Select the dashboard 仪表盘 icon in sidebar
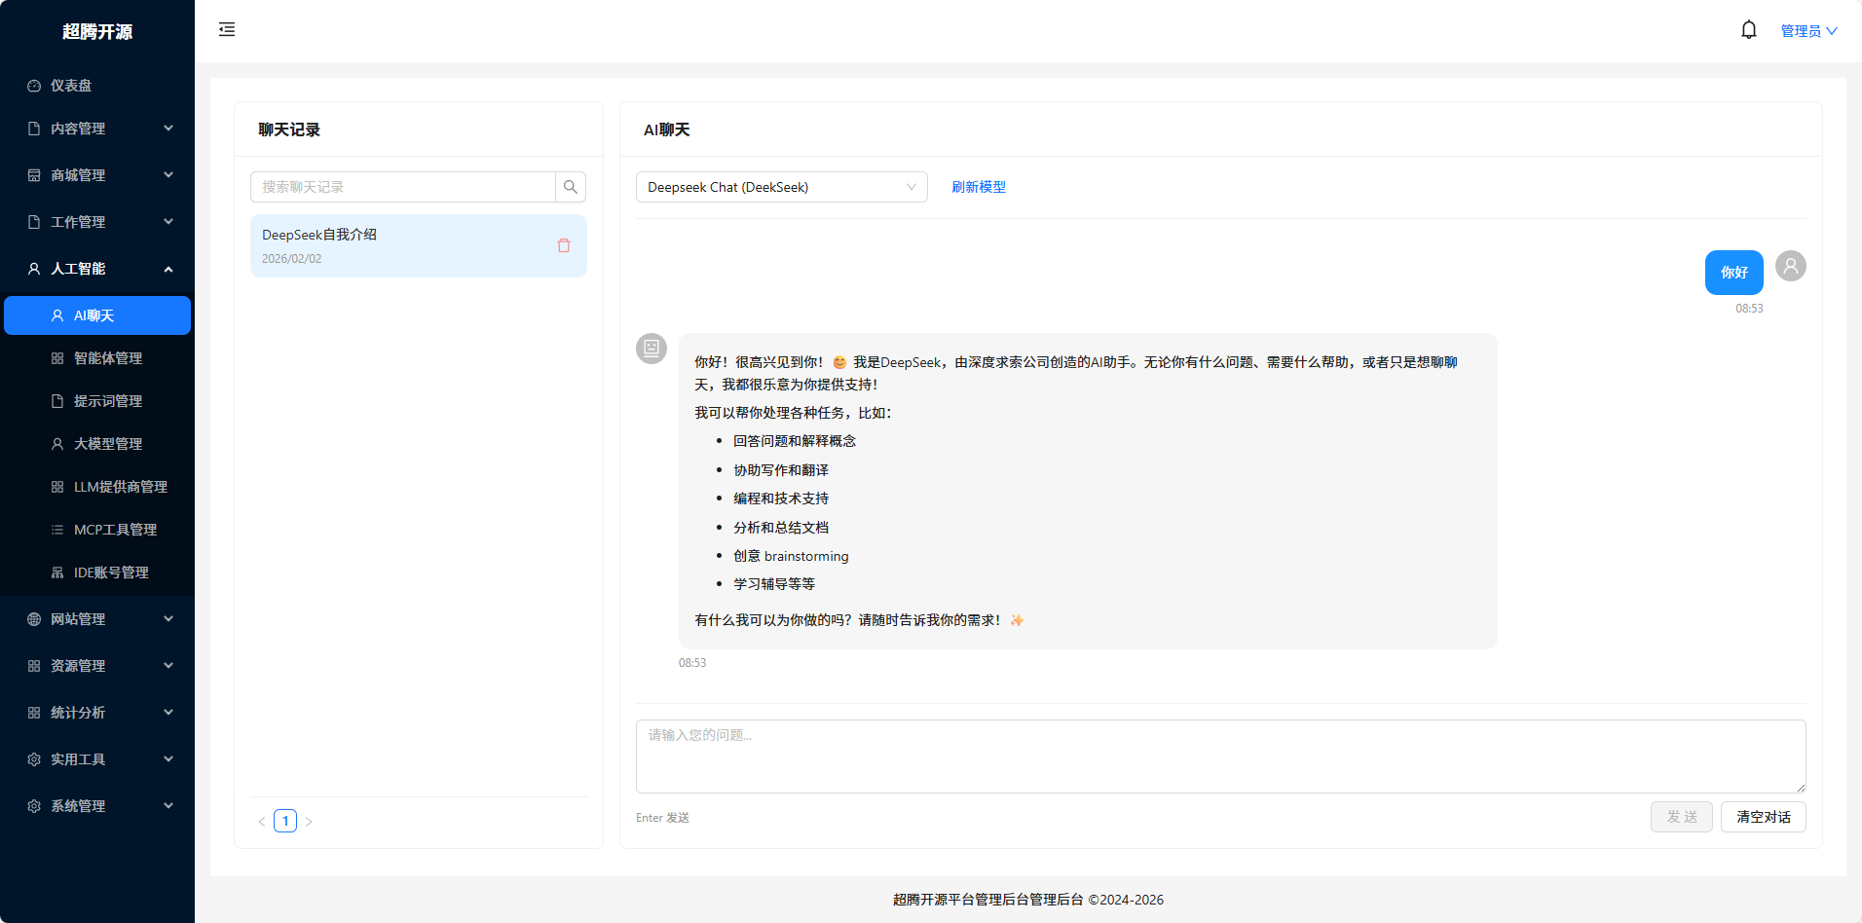This screenshot has width=1862, height=923. pyautogui.click(x=32, y=86)
